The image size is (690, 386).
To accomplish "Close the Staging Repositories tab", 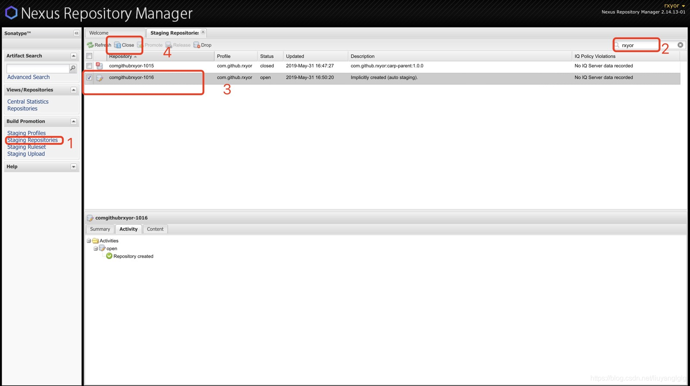I will point(203,32).
